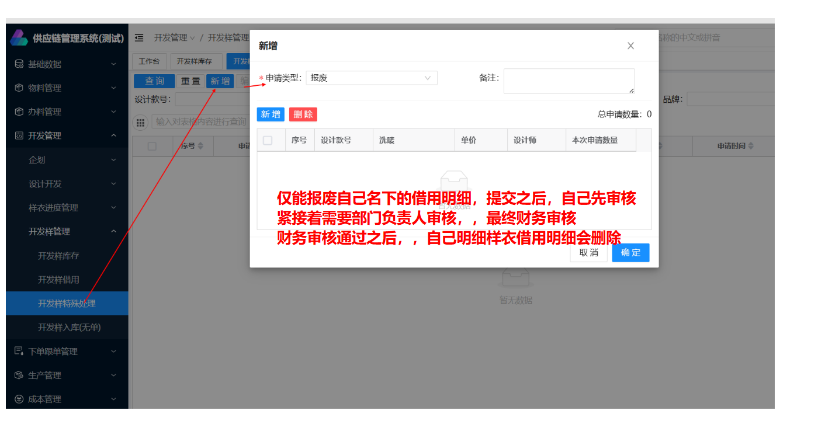Open 开发样借用 in the sidebar
818x421 pixels.
[58, 280]
